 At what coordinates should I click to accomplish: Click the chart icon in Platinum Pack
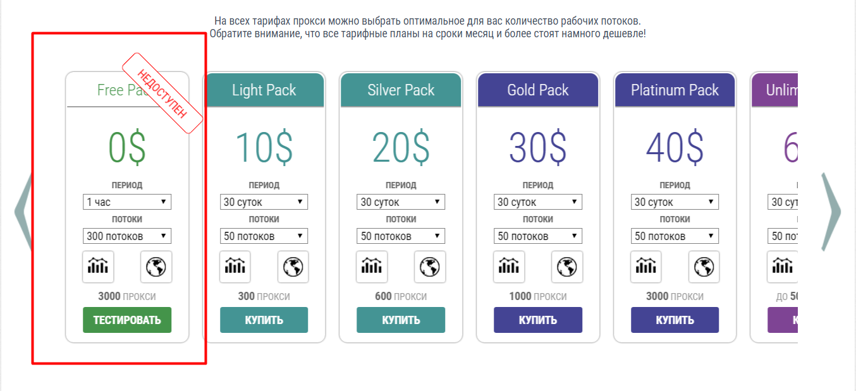646,267
